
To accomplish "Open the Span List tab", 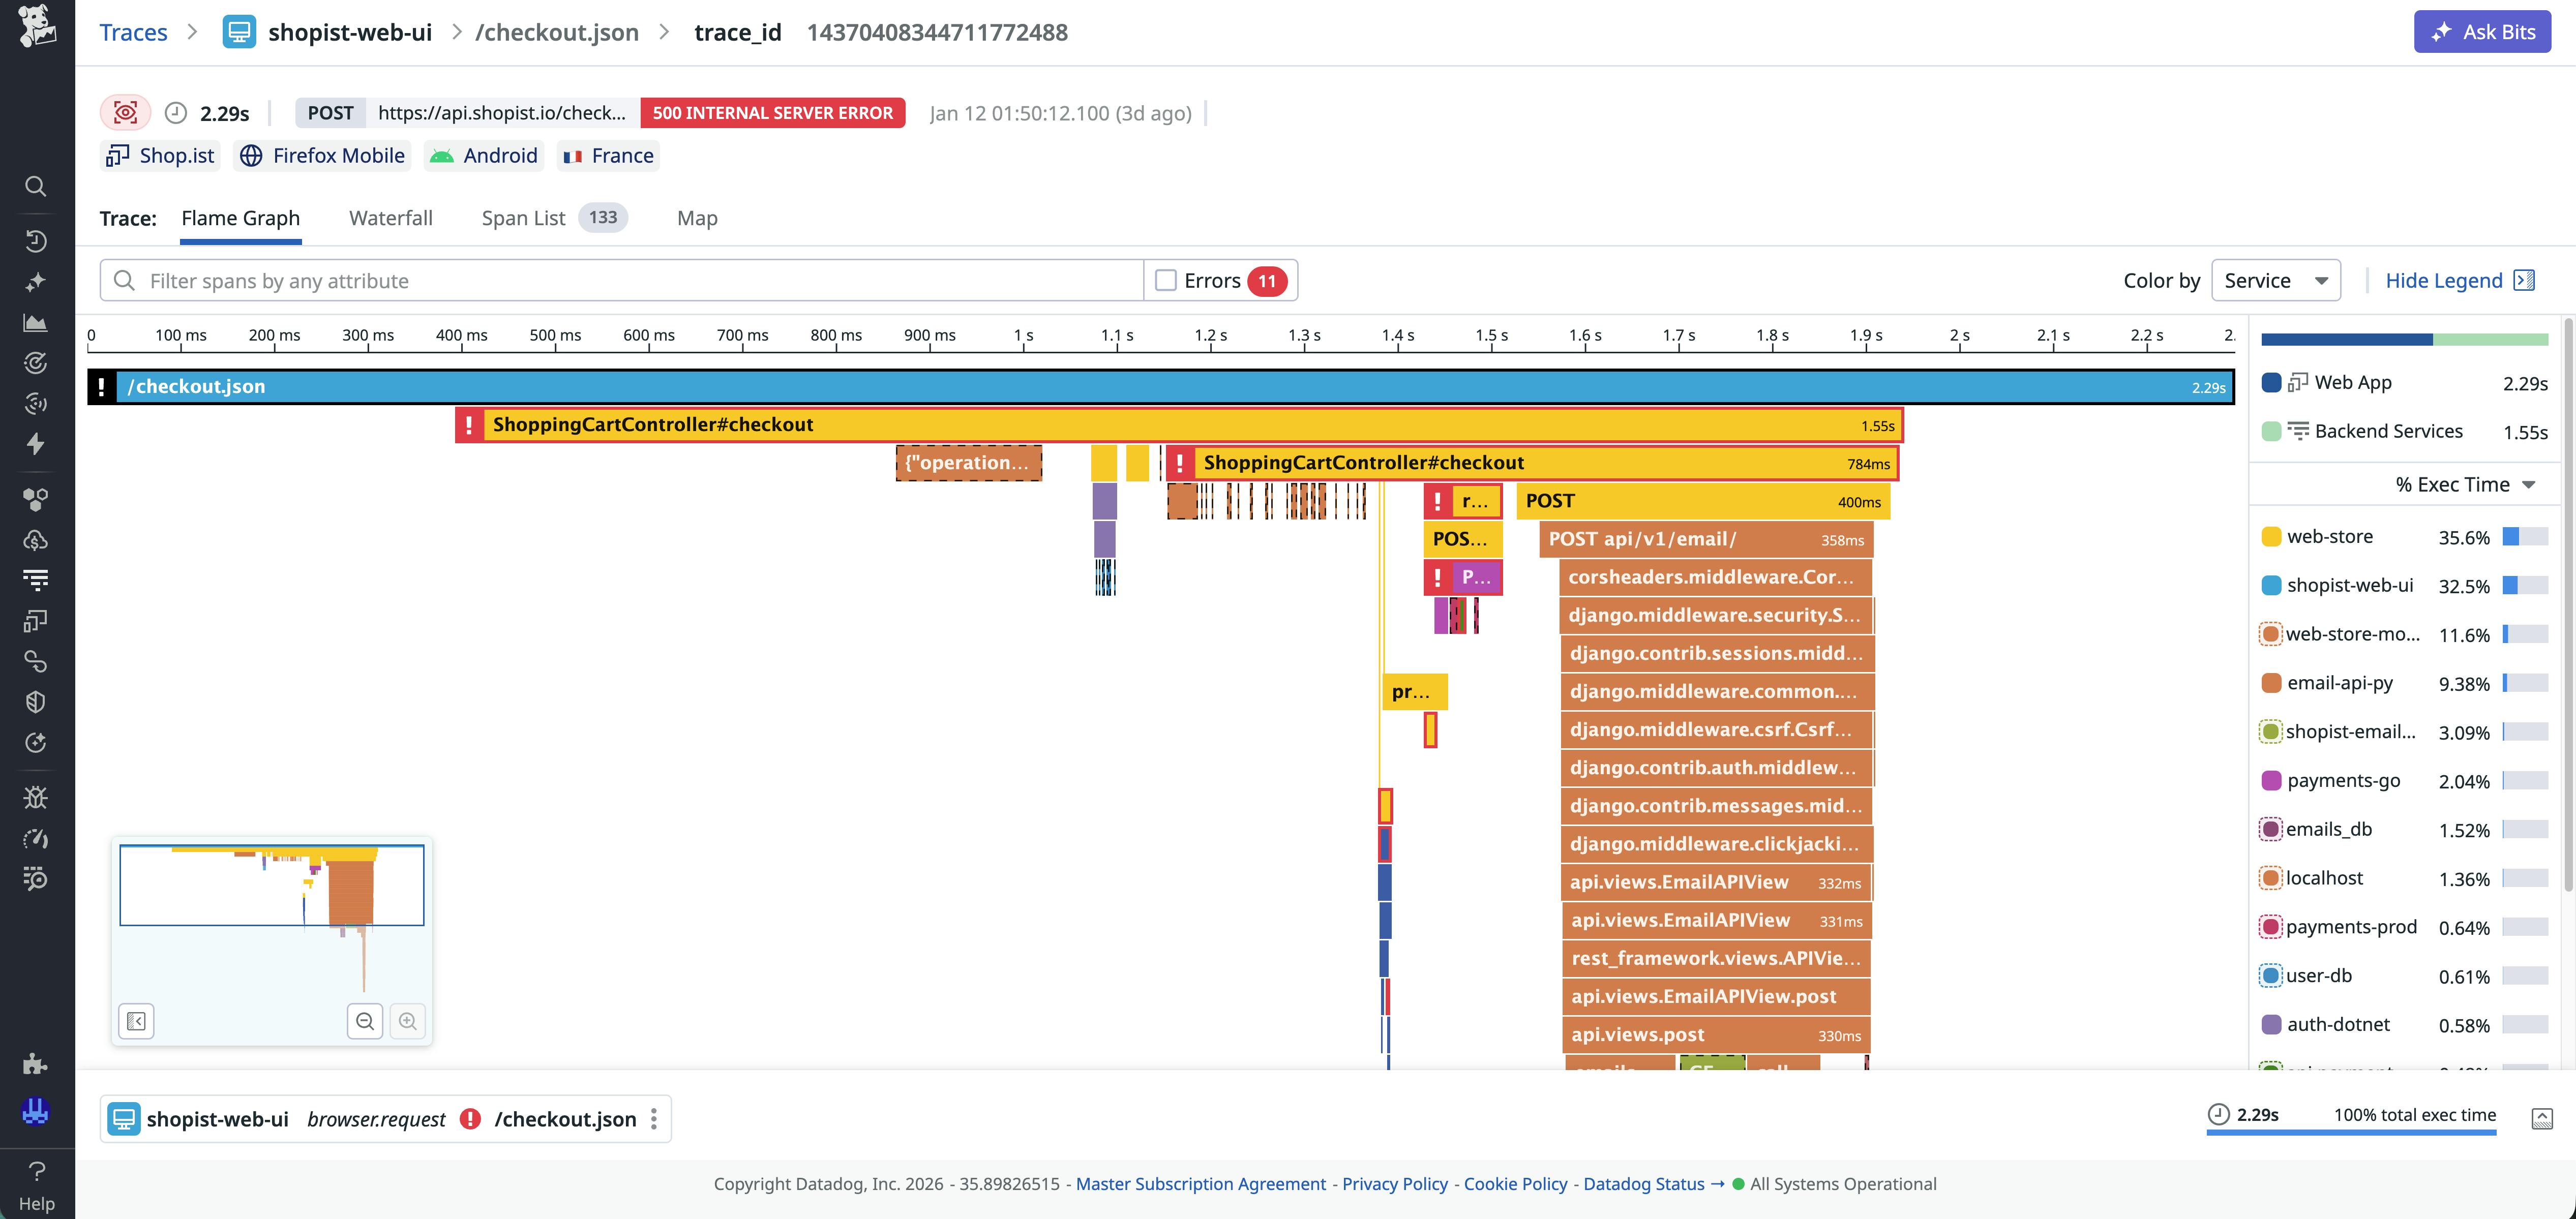I will [523, 218].
